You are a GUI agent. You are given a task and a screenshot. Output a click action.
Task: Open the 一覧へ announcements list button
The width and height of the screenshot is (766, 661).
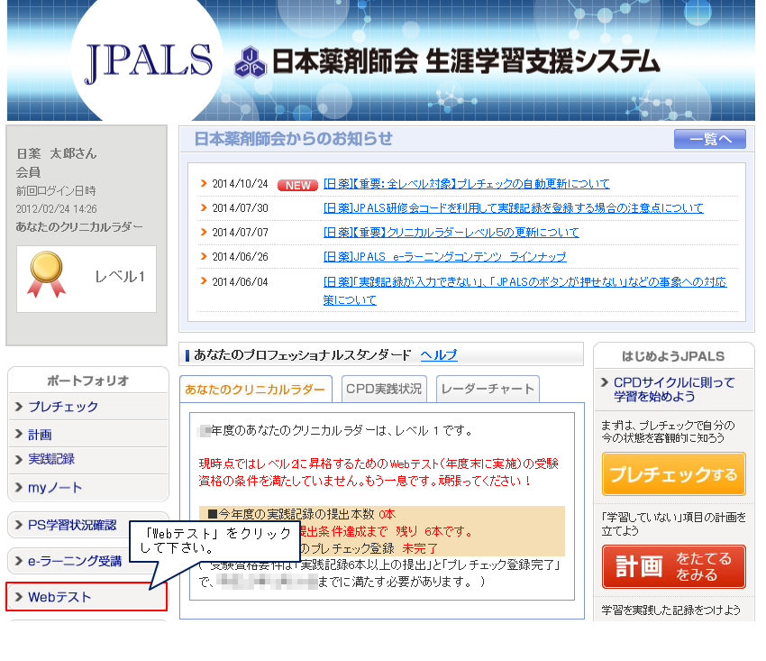[710, 140]
